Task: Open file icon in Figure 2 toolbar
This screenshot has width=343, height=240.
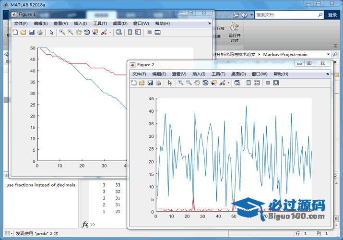Action: coord(142,83)
